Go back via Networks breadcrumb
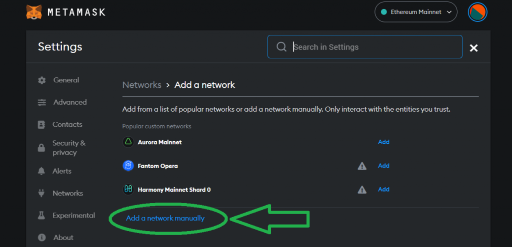This screenshot has width=512, height=247. [141, 85]
